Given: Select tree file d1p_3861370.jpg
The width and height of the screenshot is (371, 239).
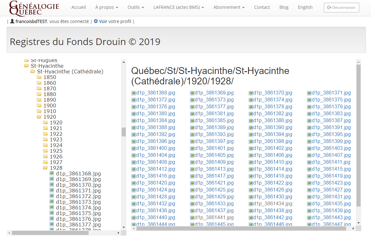Looking at the screenshot, I should point(78,185).
